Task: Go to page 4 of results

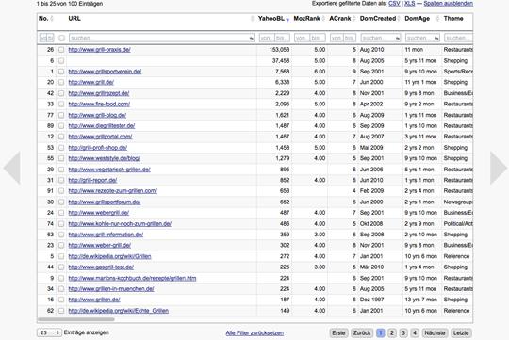Action: (415, 332)
